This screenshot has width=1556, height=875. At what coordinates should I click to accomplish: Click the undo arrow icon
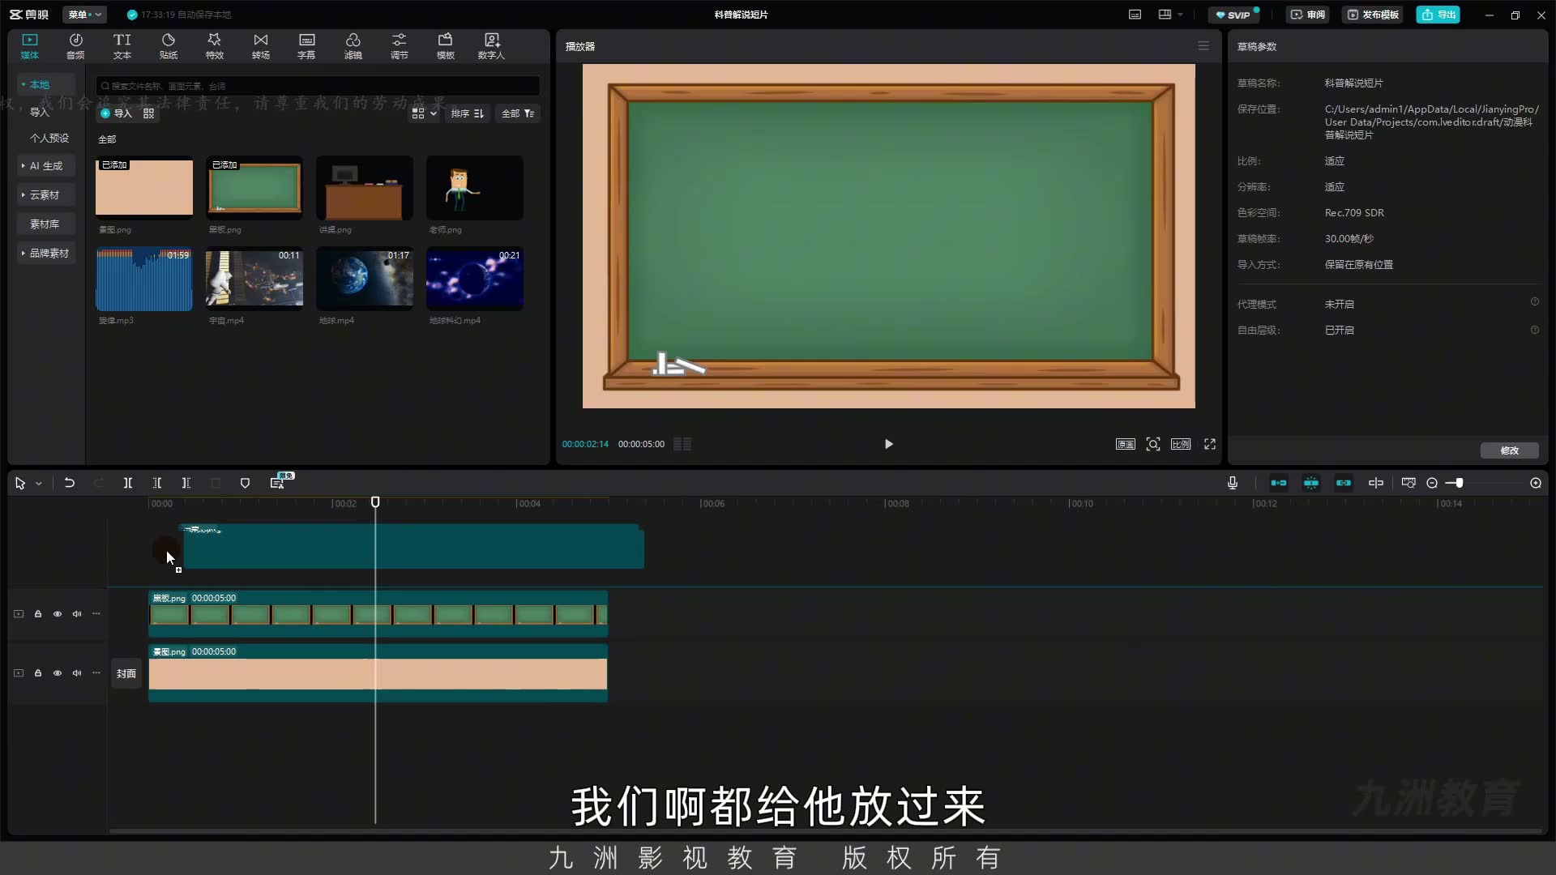(x=70, y=483)
